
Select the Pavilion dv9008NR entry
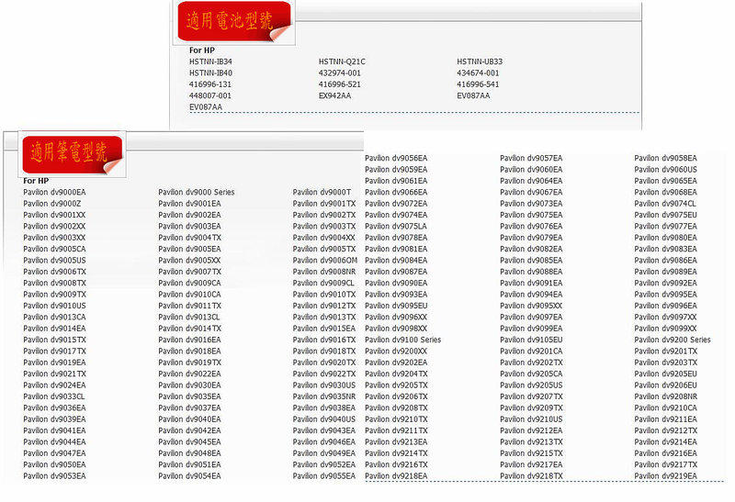[x=324, y=272]
